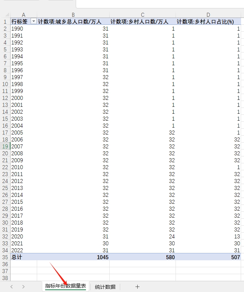Viewport: 244px width, 292px height.
Task: Click the 计数项:乡村人口数/万人 header cell
Action: pos(142,22)
